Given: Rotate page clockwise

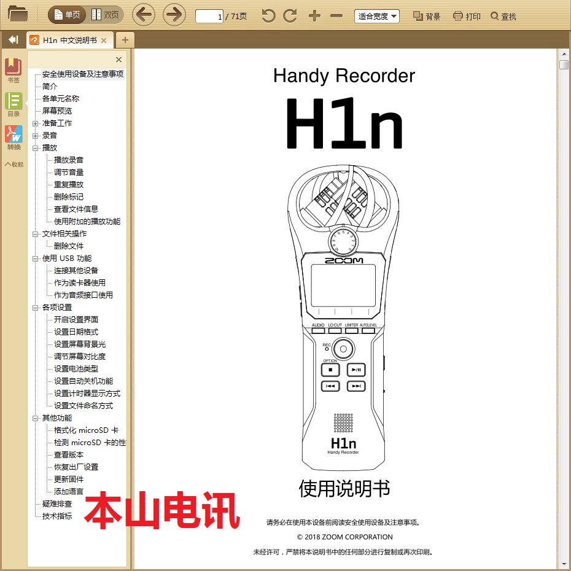Looking at the screenshot, I should (x=290, y=16).
